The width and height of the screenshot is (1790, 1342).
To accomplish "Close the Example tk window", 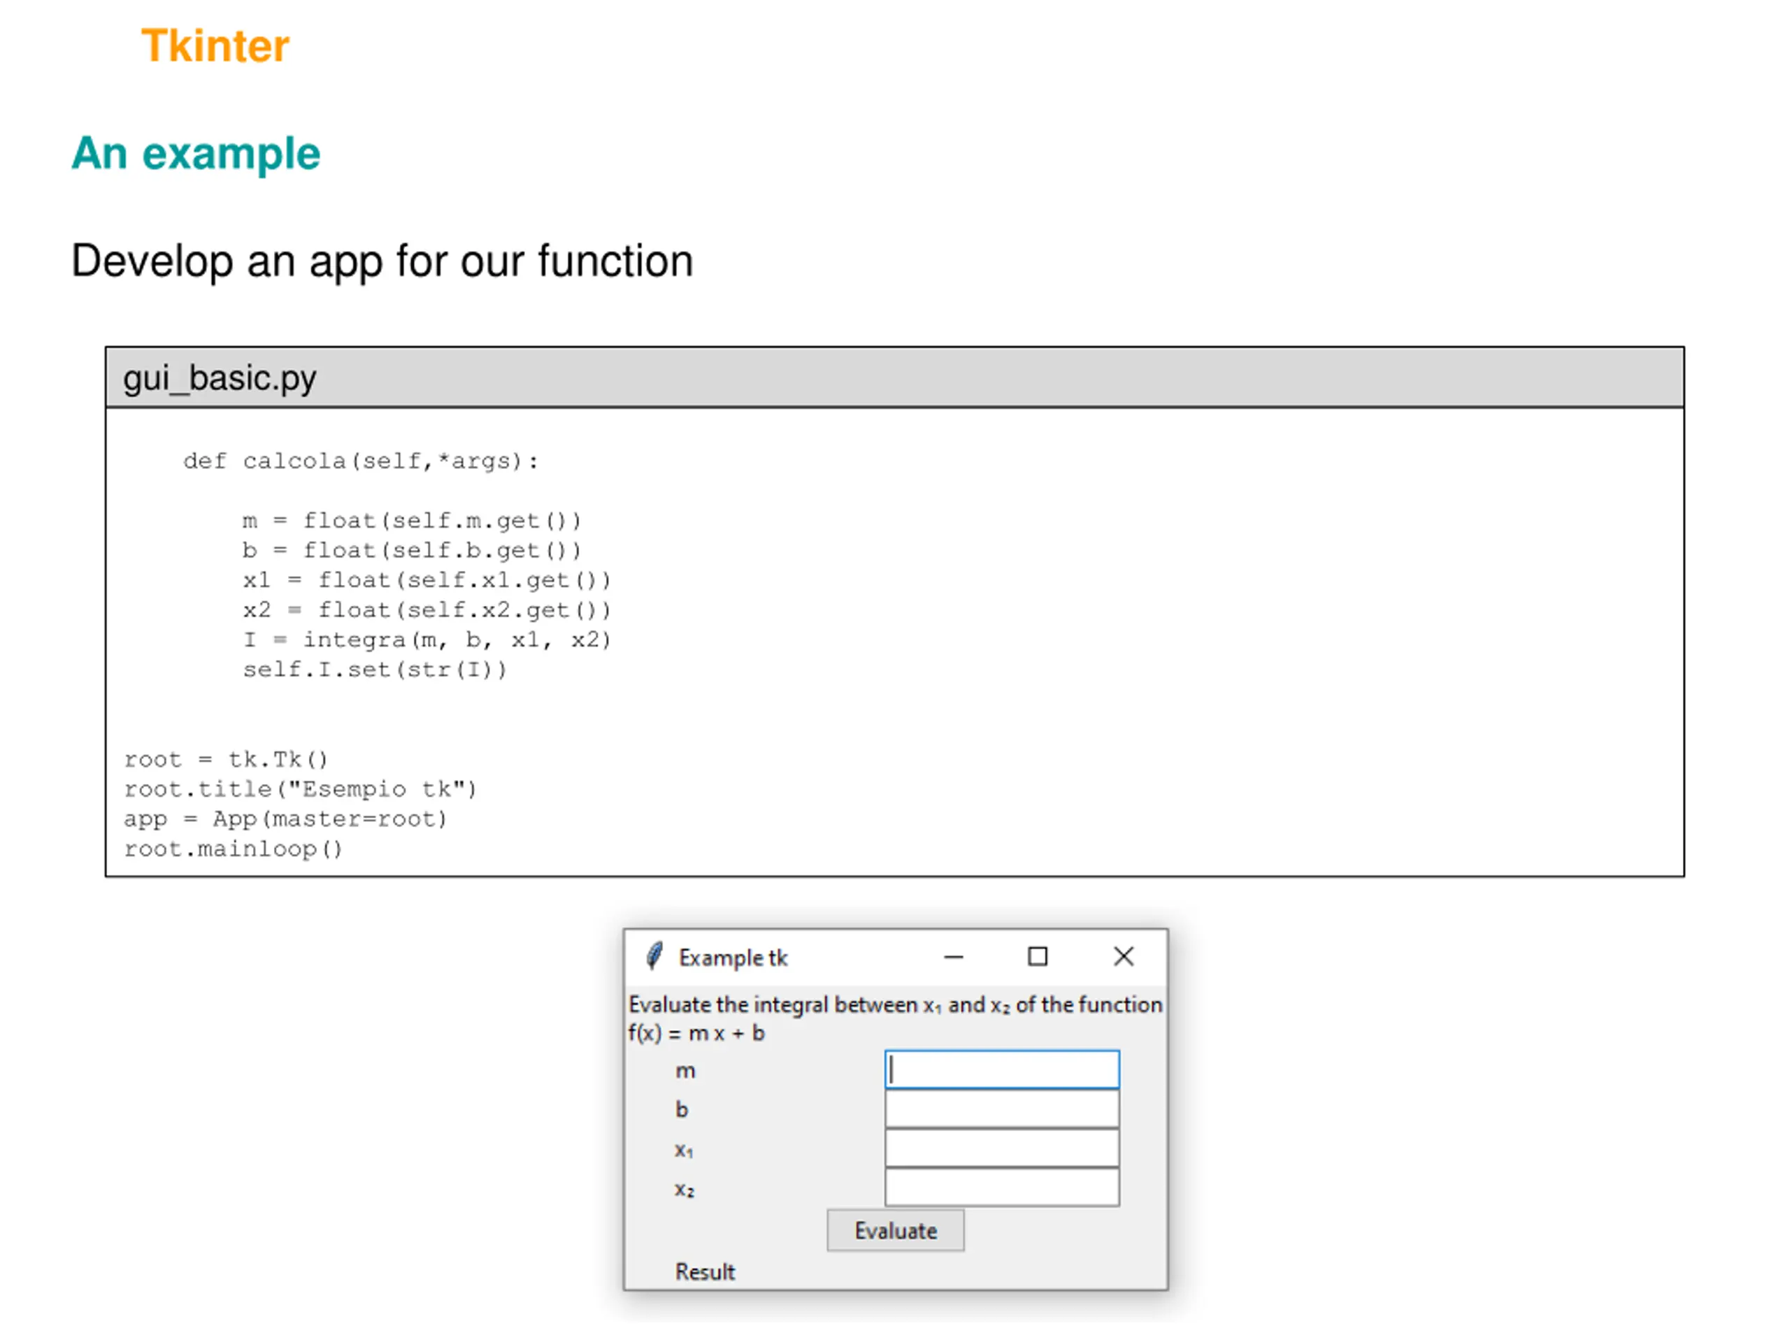I will click(1123, 957).
